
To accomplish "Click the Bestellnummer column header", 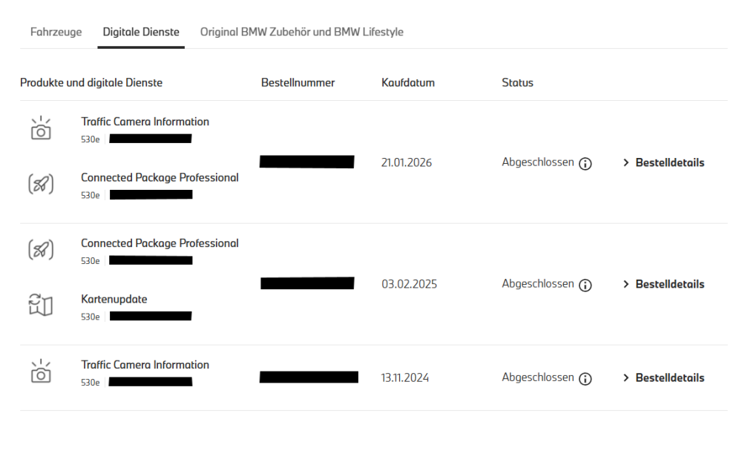I will (298, 83).
